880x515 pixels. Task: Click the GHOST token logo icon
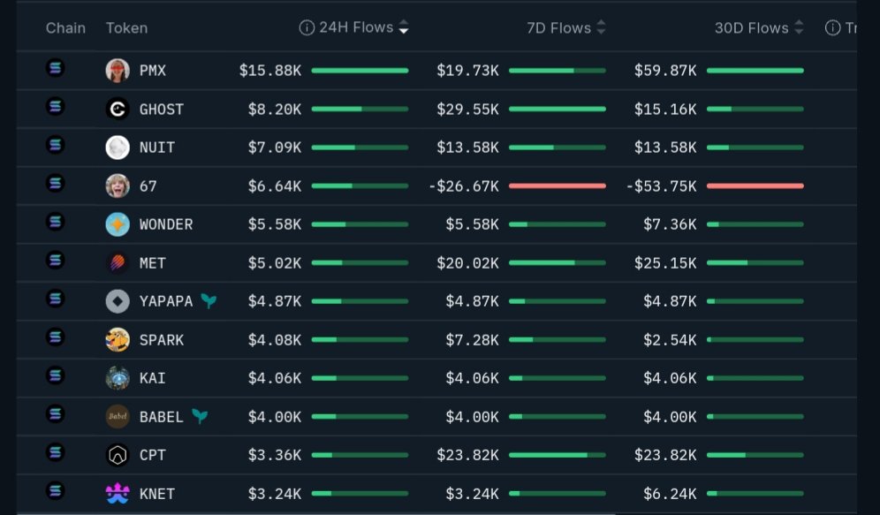point(118,110)
